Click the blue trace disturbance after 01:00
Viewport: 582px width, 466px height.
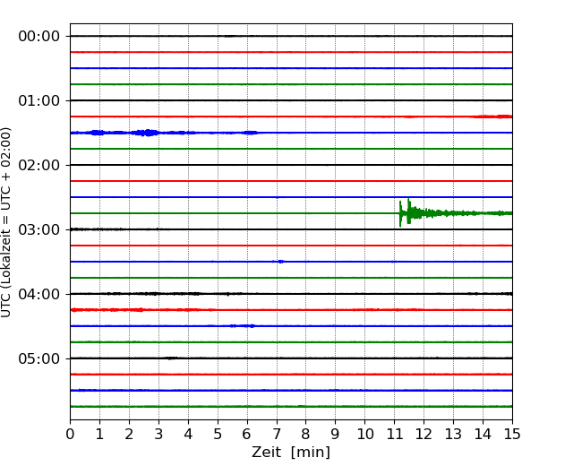coord(164,133)
